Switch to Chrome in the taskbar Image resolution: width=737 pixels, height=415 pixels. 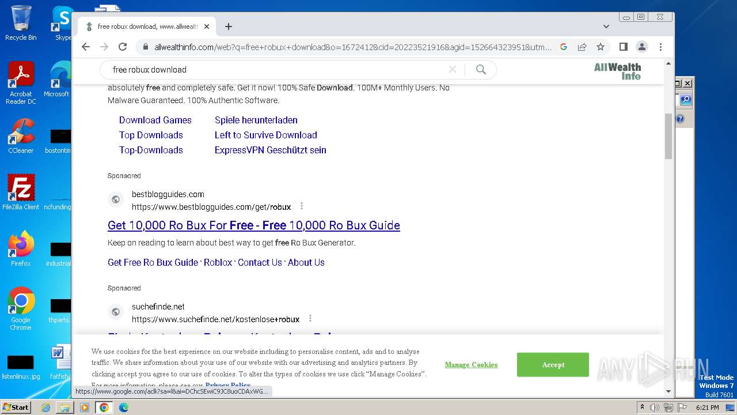[x=104, y=408]
